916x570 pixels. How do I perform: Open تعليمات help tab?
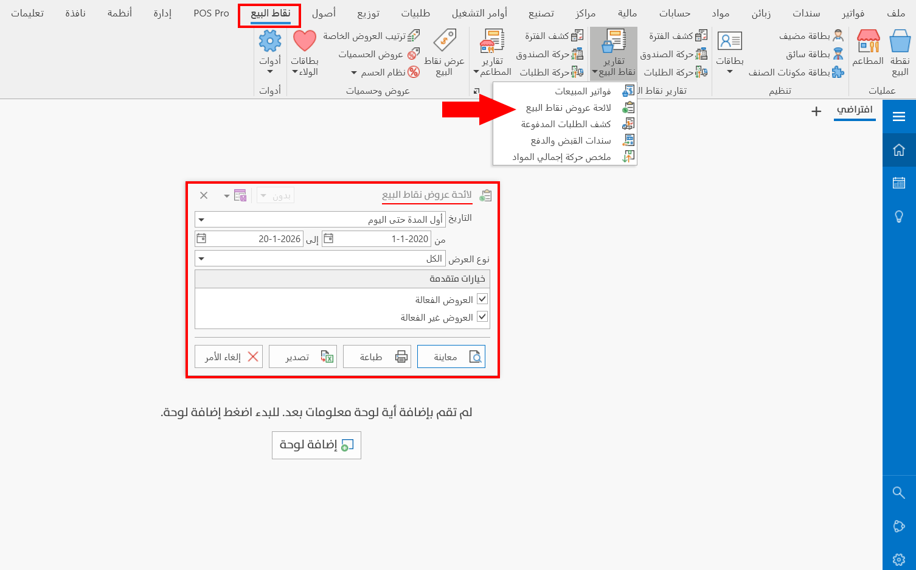point(27,13)
